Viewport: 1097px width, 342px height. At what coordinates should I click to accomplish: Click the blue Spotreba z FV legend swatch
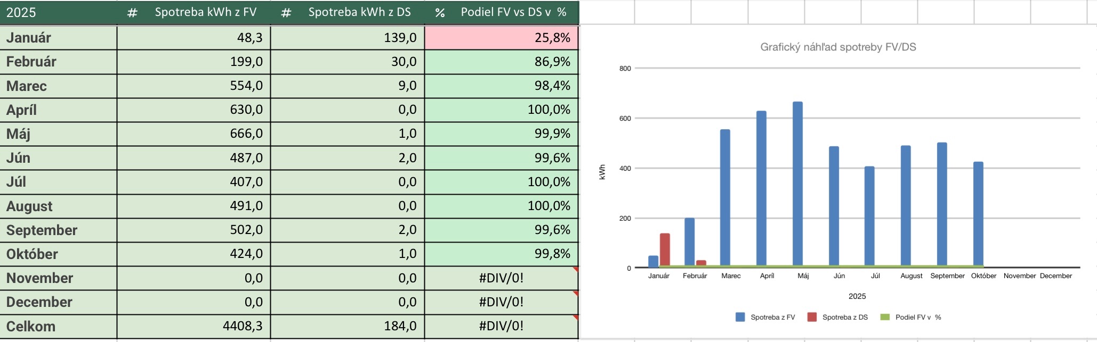point(740,317)
